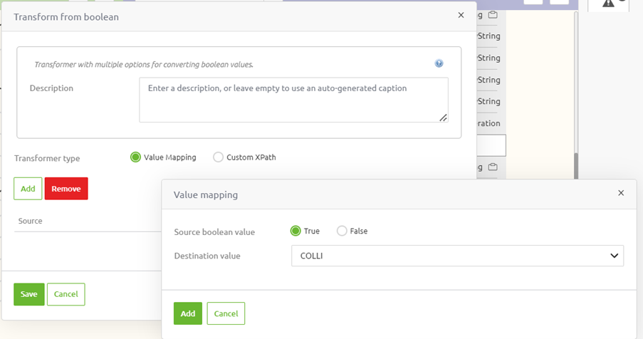The height and width of the screenshot is (339, 643).
Task: Click into the Description text field
Action: point(293,100)
